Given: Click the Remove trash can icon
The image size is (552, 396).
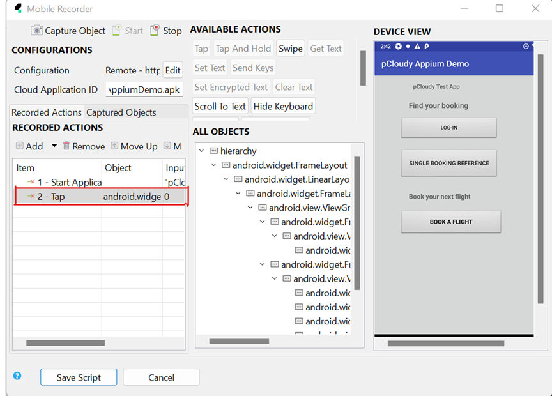Looking at the screenshot, I should (66, 146).
